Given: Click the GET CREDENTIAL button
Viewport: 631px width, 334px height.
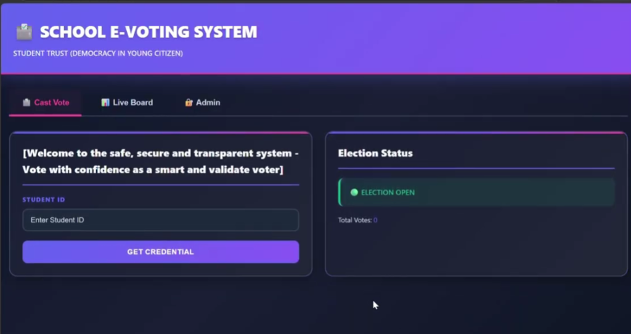Looking at the screenshot, I should [161, 252].
